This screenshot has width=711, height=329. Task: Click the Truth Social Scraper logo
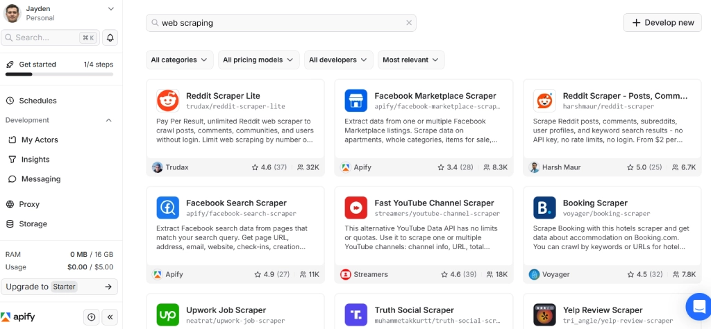(x=356, y=314)
